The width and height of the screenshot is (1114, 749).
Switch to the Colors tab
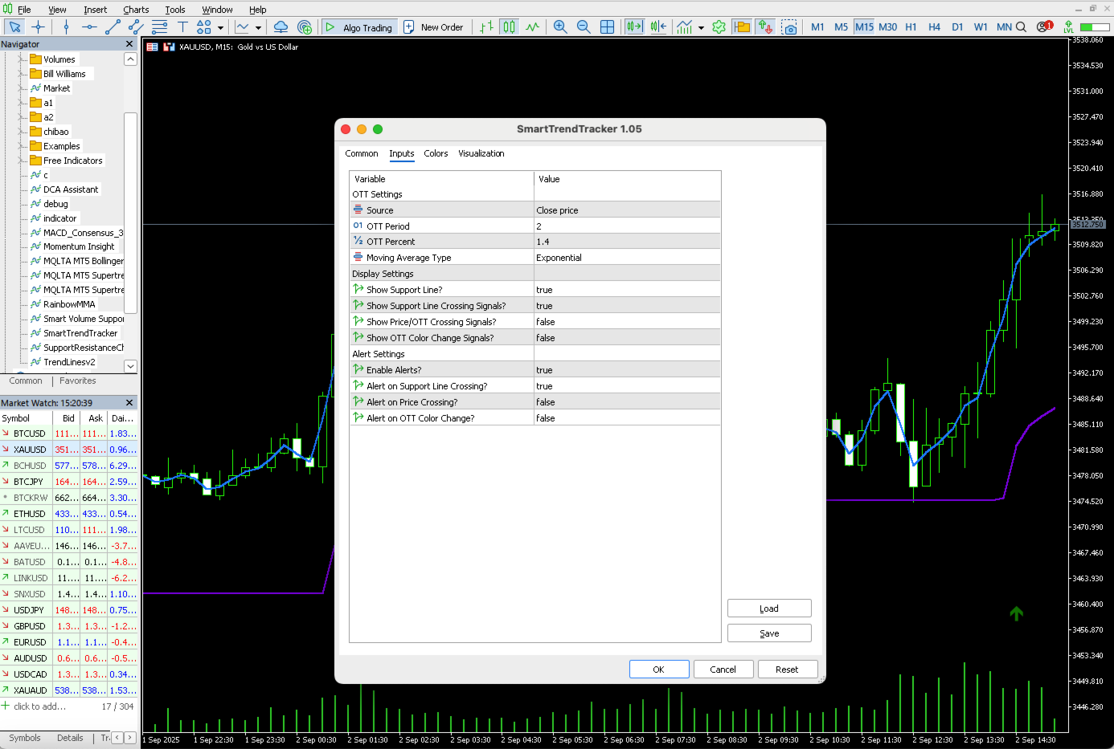(x=436, y=153)
